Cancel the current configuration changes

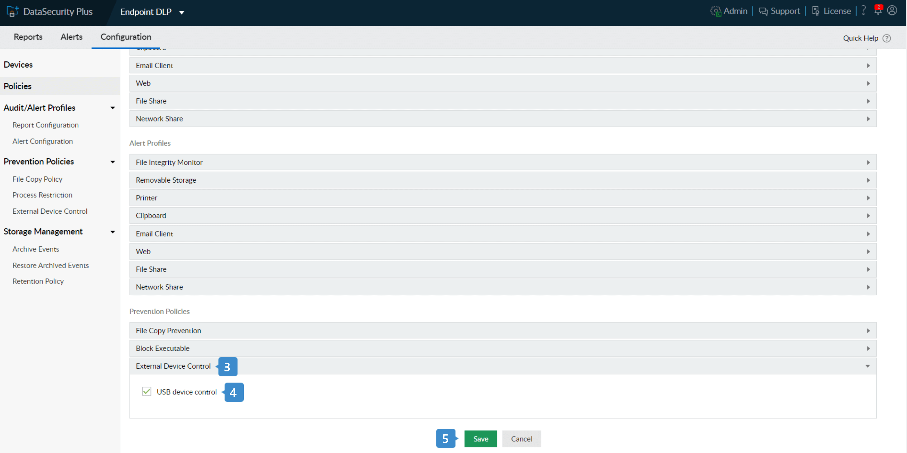(521, 439)
